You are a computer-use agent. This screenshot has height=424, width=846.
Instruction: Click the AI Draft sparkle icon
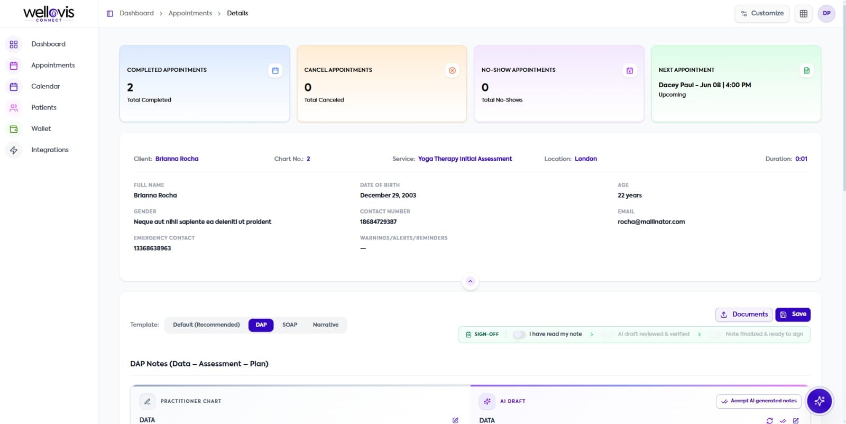tap(487, 401)
